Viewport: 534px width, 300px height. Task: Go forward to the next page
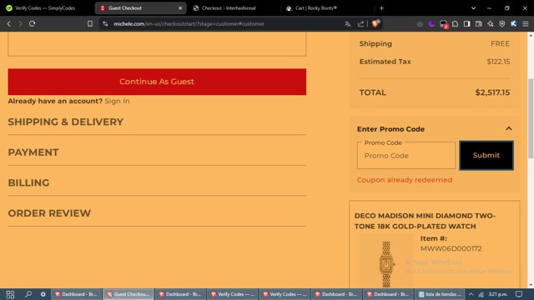click(x=20, y=24)
